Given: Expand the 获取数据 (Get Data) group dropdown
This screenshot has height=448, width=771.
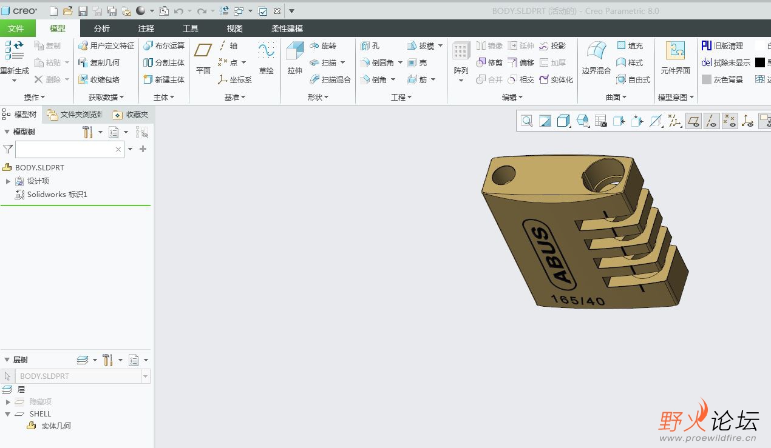Looking at the screenshot, I should [x=106, y=97].
